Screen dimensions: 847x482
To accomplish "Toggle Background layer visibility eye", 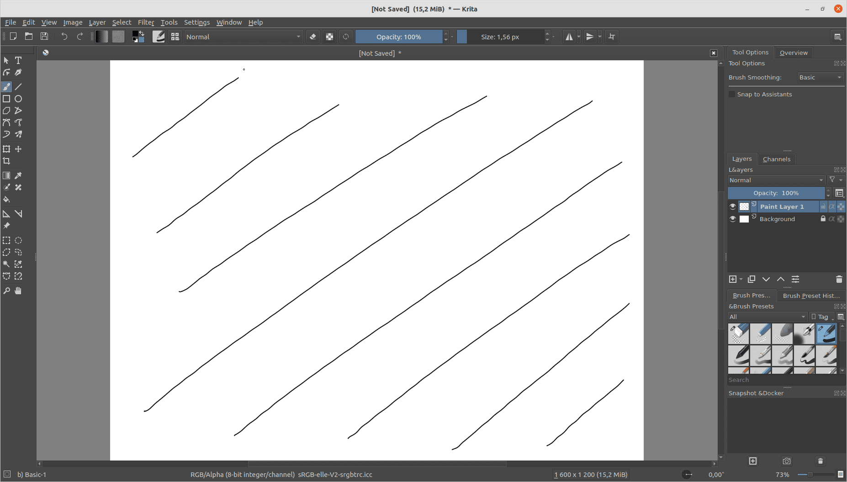I will coord(733,219).
